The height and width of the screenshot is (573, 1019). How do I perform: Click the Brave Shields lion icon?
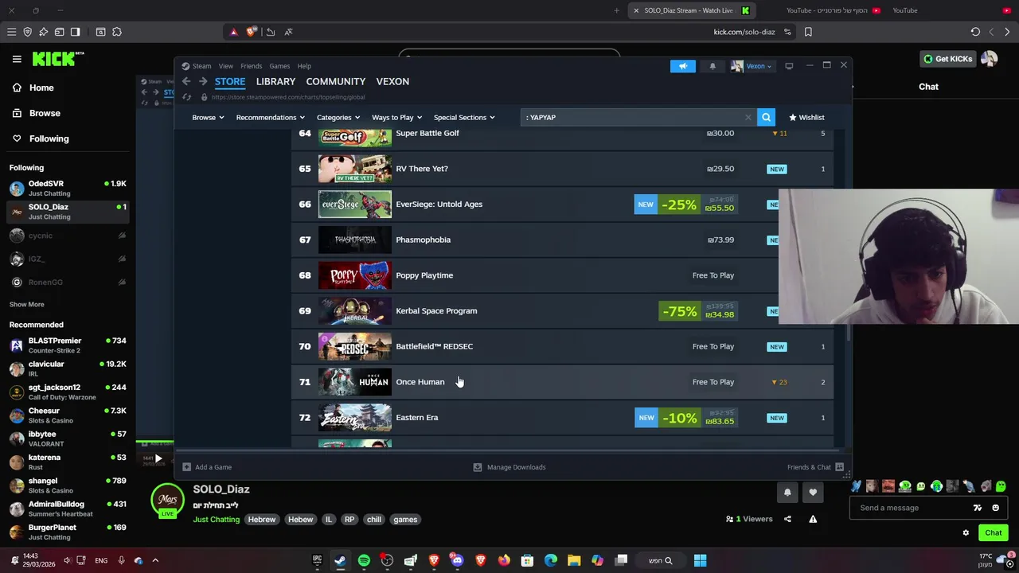[252, 32]
